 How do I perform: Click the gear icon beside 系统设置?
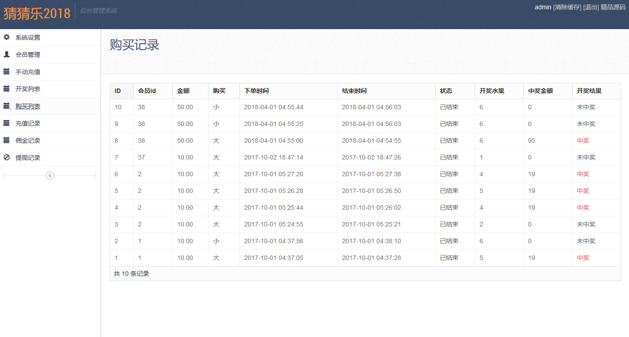click(7, 37)
